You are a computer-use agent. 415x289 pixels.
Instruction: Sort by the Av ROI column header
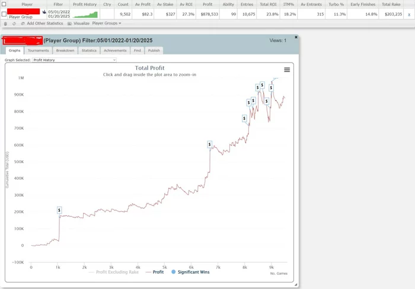pyautogui.click(x=186, y=4)
